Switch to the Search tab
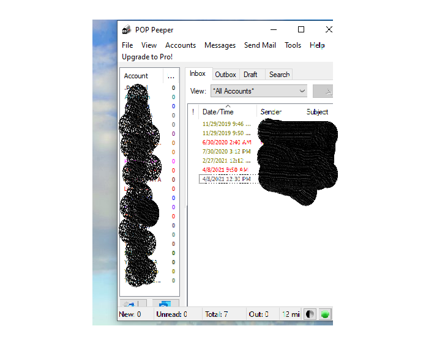 tap(279, 75)
